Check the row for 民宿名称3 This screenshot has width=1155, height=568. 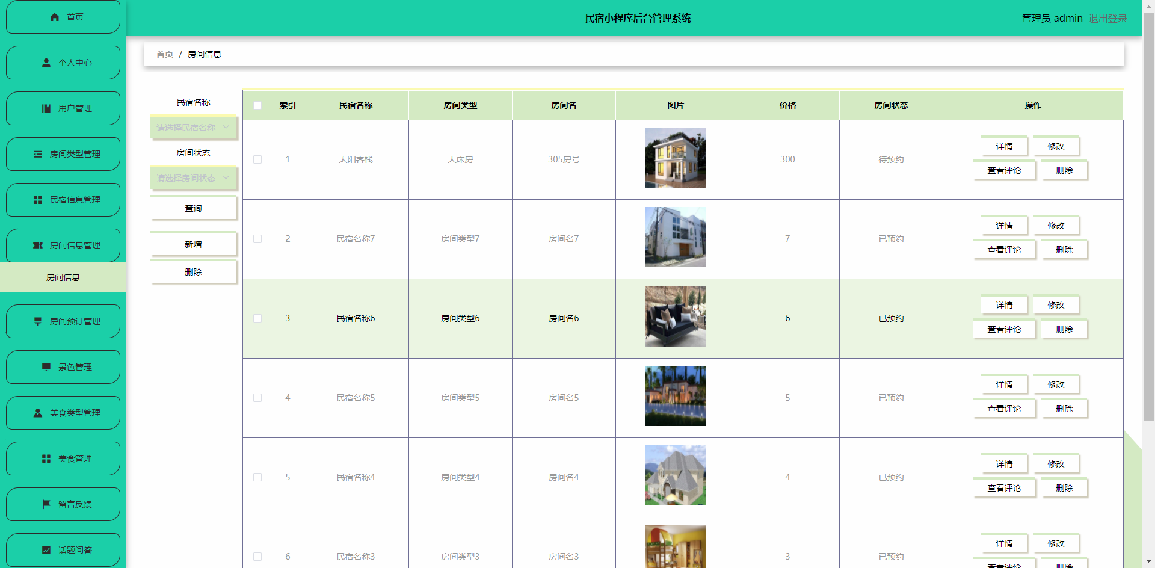click(257, 557)
